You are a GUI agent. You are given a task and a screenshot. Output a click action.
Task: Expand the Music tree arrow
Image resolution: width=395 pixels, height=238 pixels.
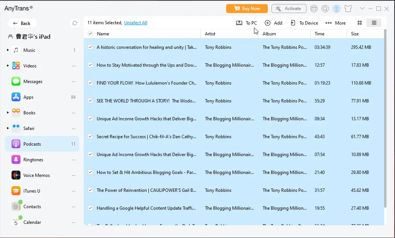pyautogui.click(x=8, y=50)
